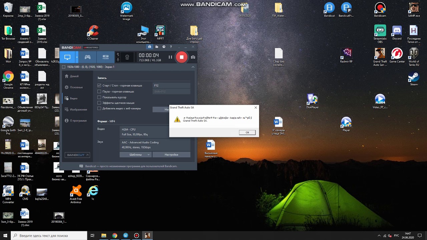The width and height of the screenshot is (427, 240).
Task: Stop recording with the red button
Action: pos(181,57)
